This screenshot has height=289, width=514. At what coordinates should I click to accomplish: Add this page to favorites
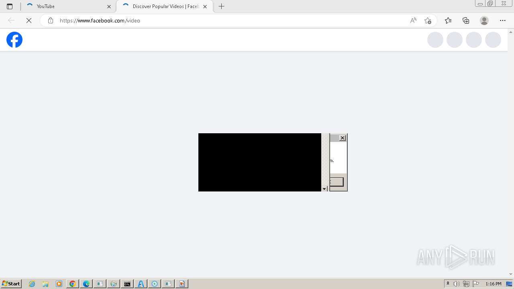(x=428, y=20)
